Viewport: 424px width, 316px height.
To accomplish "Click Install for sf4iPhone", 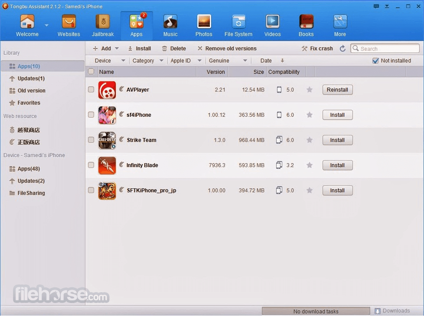I will point(337,115).
